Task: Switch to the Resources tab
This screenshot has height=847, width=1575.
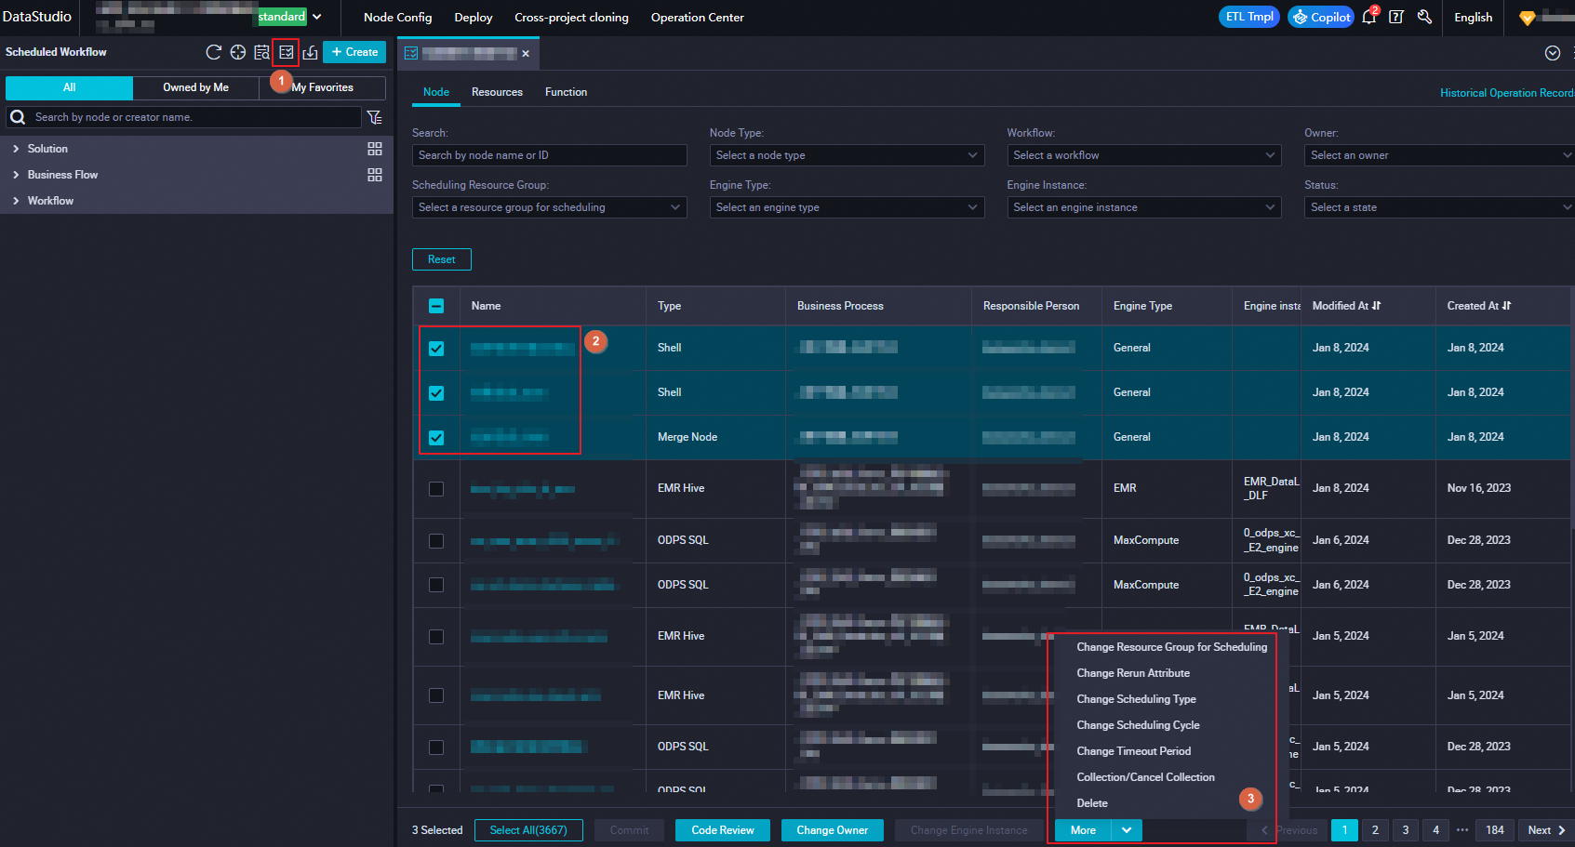Action: (x=497, y=92)
